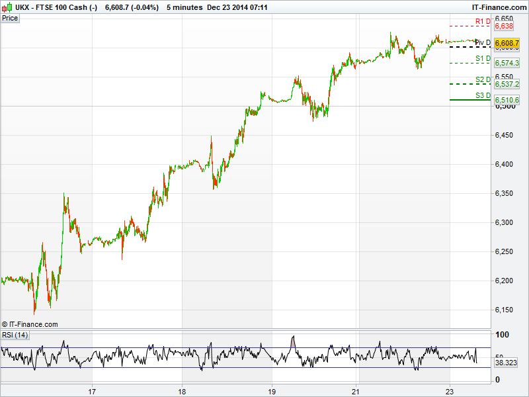The height and width of the screenshot is (397, 529).
Task: Click the Piv D pivot line label
Action: click(483, 42)
